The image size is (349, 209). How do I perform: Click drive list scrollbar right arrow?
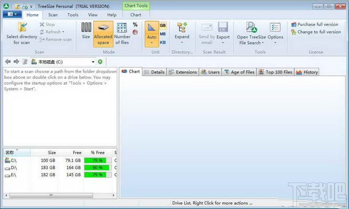[x=114, y=195]
